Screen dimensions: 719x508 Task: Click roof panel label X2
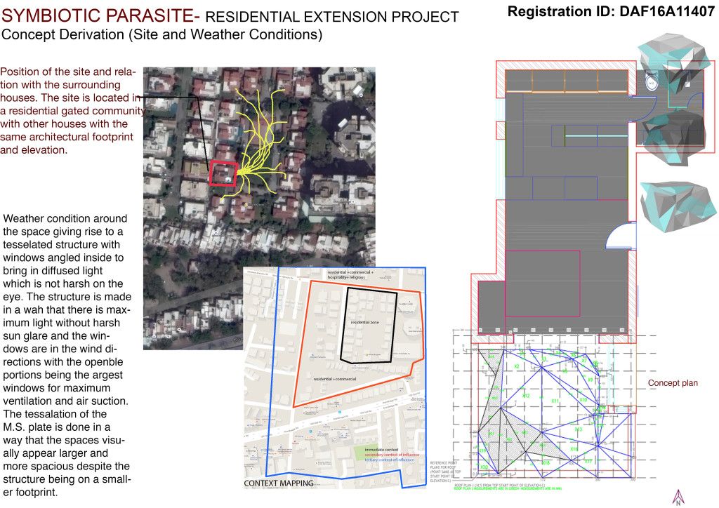pyautogui.click(x=517, y=366)
